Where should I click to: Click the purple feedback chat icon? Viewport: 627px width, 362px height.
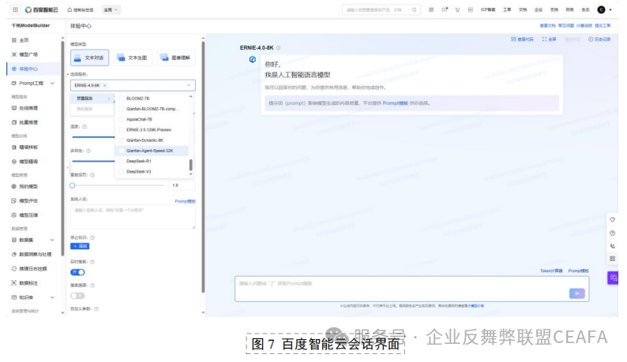(x=613, y=278)
